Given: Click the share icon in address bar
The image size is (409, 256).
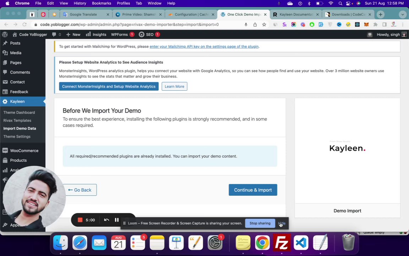Looking at the screenshot, I should point(255,25).
